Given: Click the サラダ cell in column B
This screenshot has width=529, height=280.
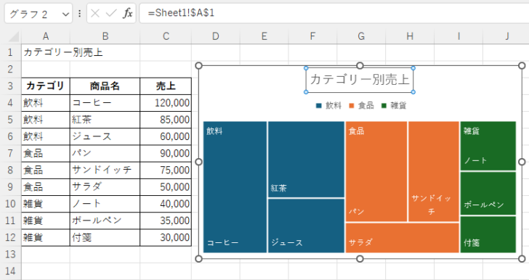Looking at the screenshot, I should 105,187.
